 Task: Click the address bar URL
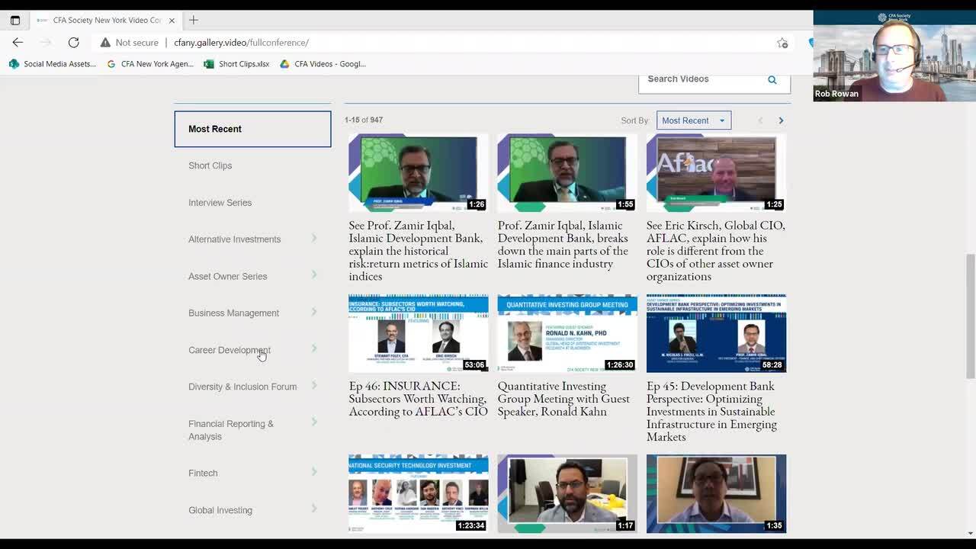tap(241, 43)
